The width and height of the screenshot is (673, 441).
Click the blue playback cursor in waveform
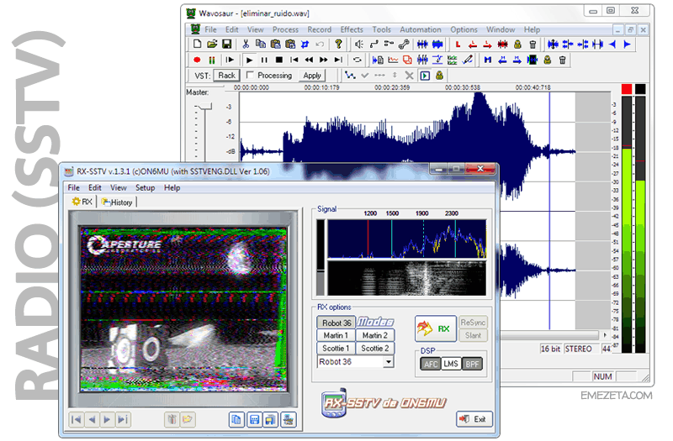point(549,210)
